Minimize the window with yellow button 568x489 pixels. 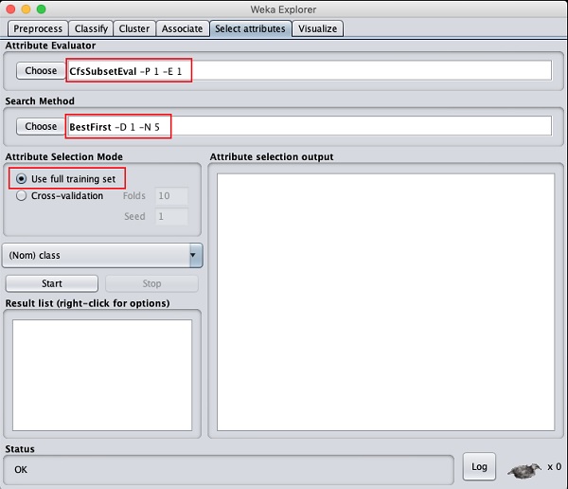(27, 9)
